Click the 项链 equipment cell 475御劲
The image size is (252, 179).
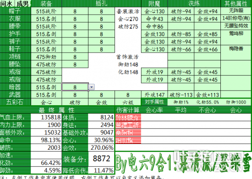coord(46,57)
